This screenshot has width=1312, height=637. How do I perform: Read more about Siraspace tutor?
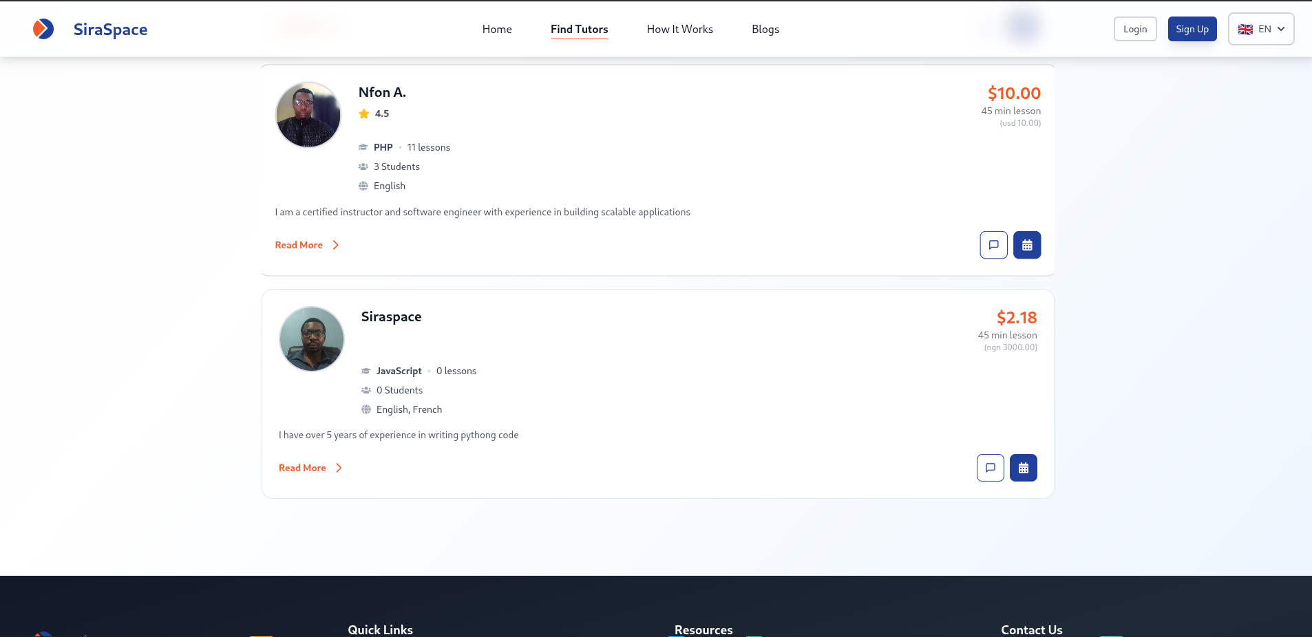[302, 468]
